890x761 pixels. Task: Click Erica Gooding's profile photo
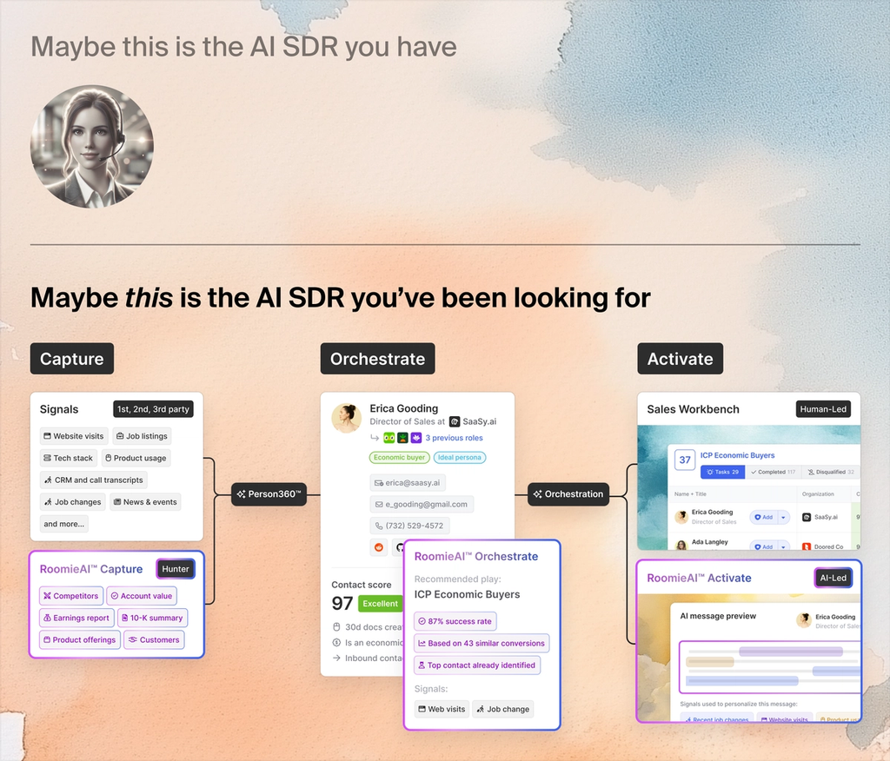pos(347,418)
